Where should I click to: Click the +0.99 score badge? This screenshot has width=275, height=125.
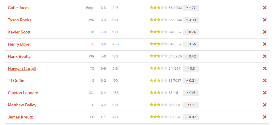pos(191,20)
